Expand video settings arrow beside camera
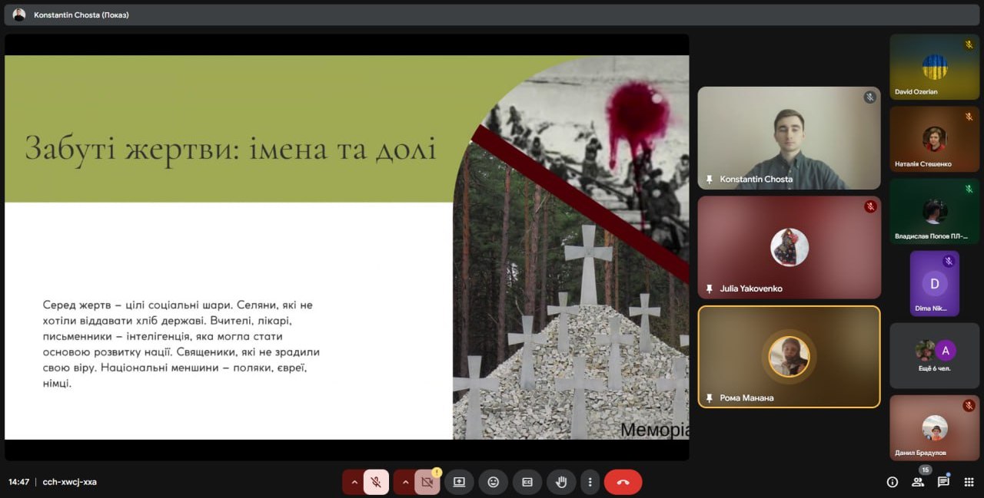Image resolution: width=984 pixels, height=498 pixels. pos(405,482)
